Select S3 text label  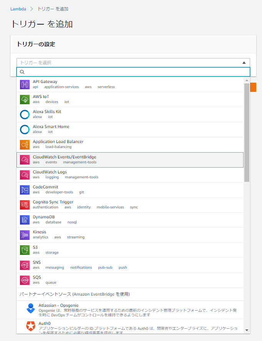35,247
